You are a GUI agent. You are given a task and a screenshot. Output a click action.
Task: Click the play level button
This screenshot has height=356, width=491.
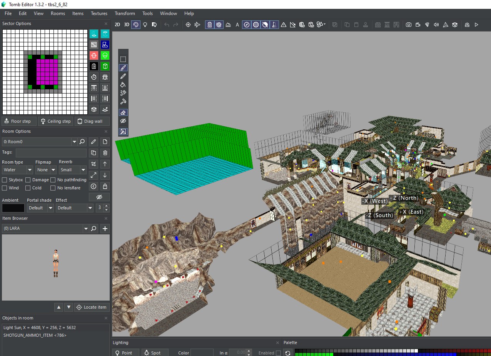pyautogui.click(x=476, y=25)
